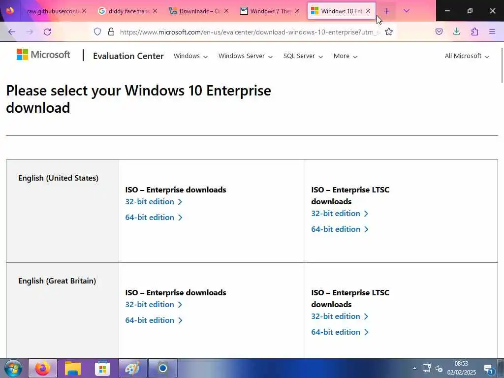Open the Microsoft Store taskbar icon
This screenshot has width=504, height=378.
102,369
